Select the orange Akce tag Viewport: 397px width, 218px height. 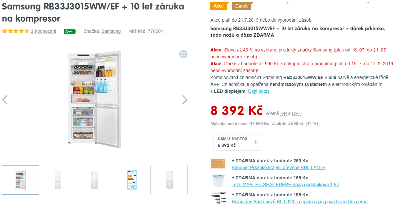tap(219, 6)
